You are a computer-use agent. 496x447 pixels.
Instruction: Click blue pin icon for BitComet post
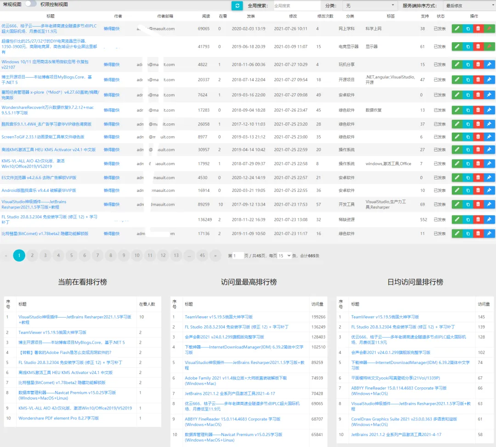490,234
